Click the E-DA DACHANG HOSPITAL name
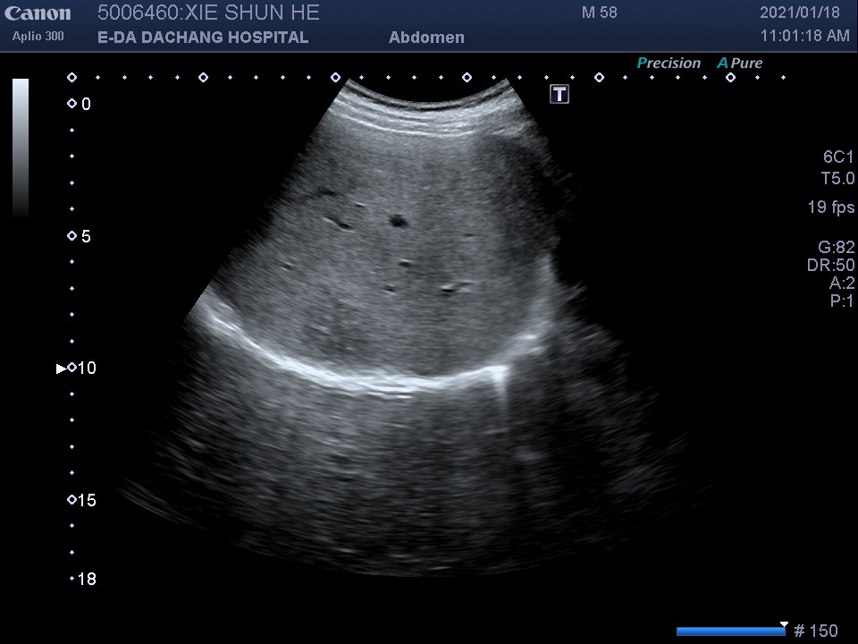This screenshot has width=858, height=644. point(203,38)
